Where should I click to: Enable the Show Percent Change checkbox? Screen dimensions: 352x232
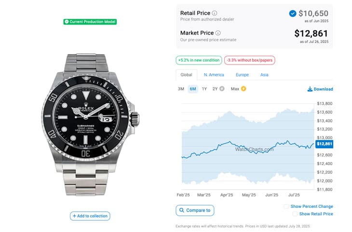[x=286, y=206]
